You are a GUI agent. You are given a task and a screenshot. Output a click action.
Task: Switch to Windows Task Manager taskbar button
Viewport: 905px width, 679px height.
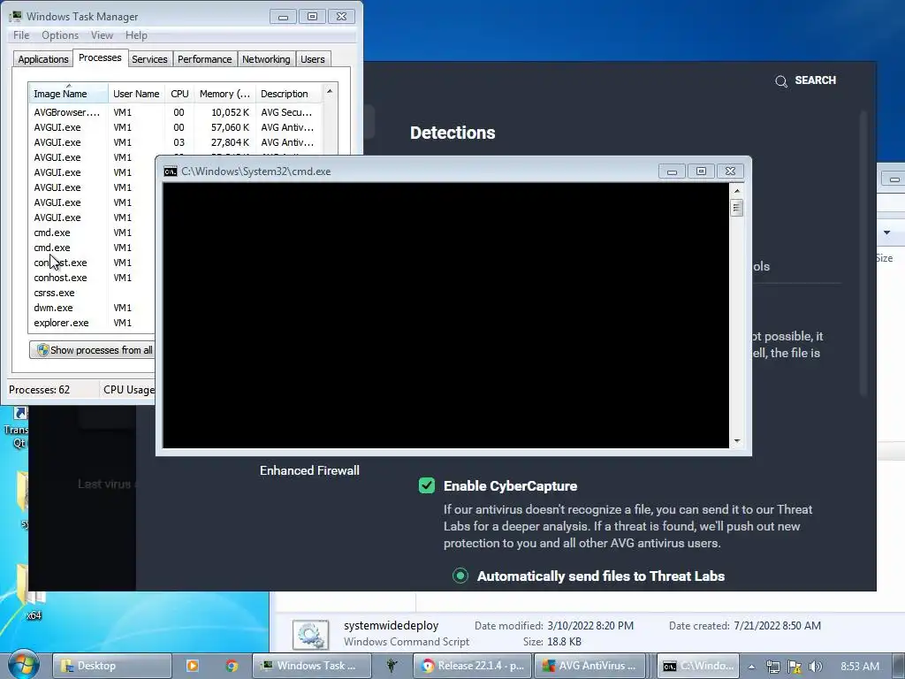[312, 666]
